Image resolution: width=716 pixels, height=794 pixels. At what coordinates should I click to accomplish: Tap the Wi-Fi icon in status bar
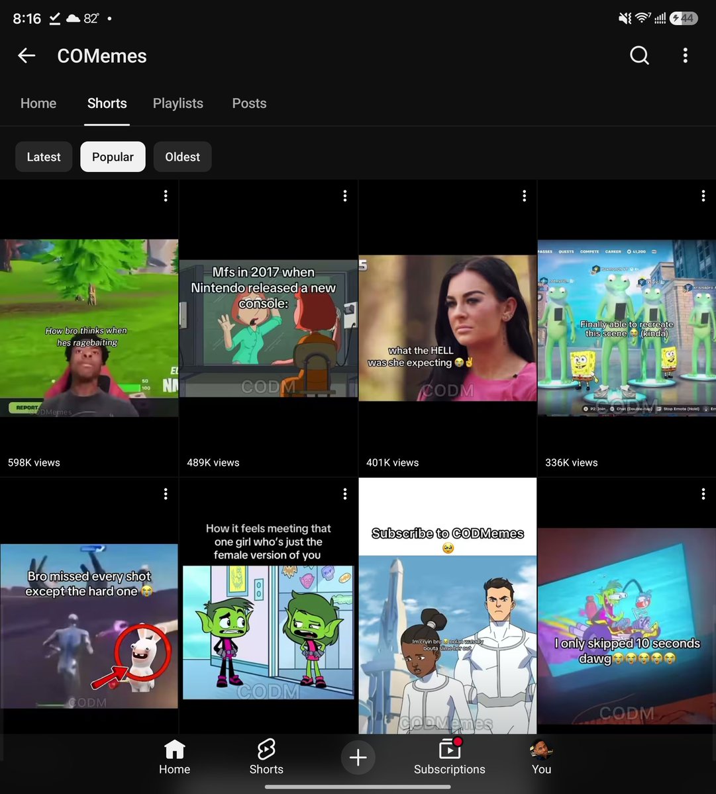point(642,19)
